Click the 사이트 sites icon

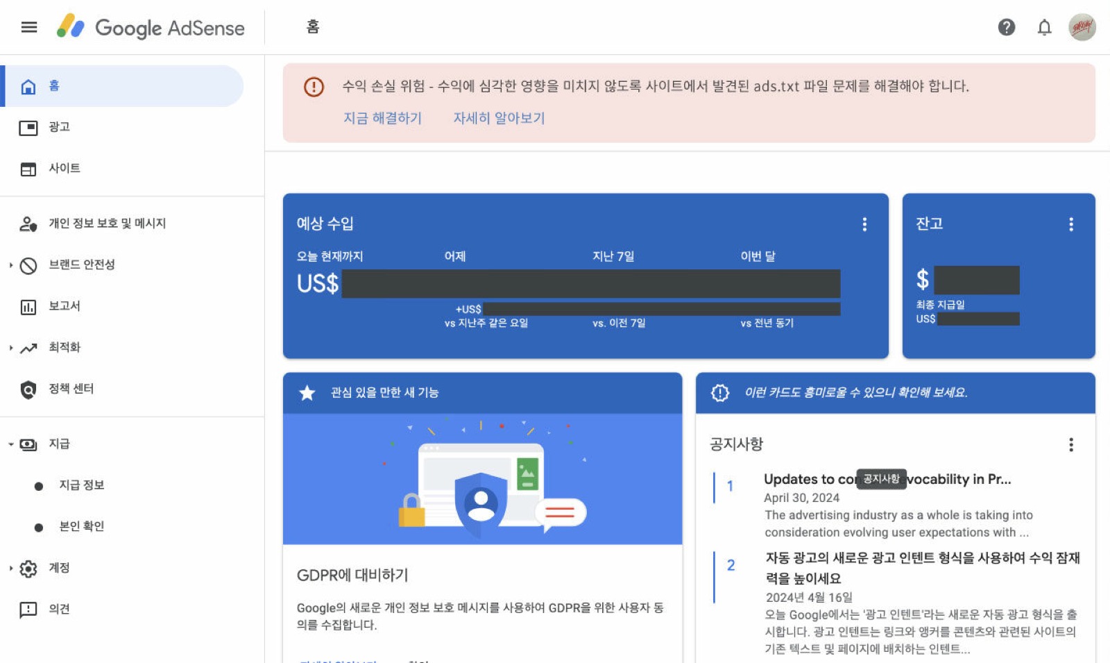pyautogui.click(x=28, y=169)
